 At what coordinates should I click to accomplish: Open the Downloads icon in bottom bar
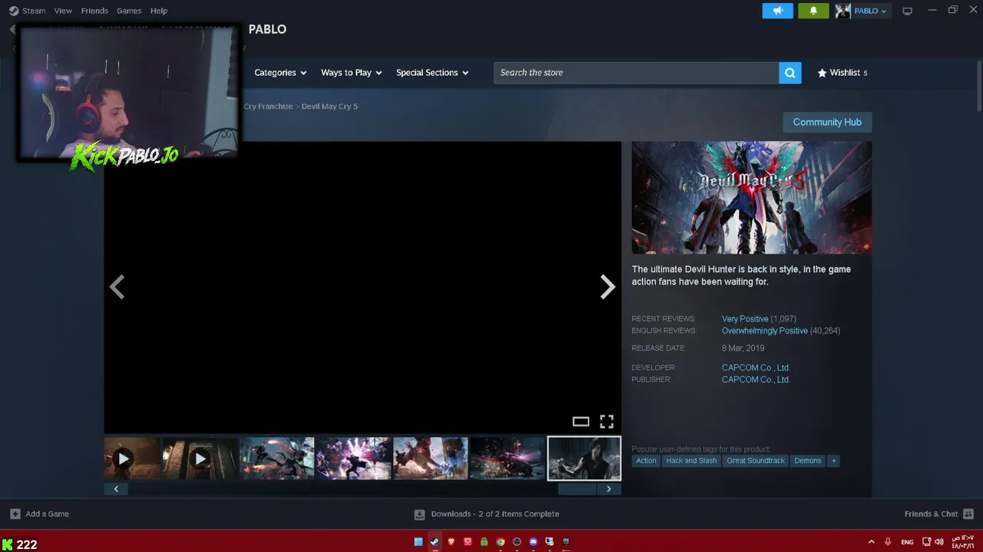[419, 514]
